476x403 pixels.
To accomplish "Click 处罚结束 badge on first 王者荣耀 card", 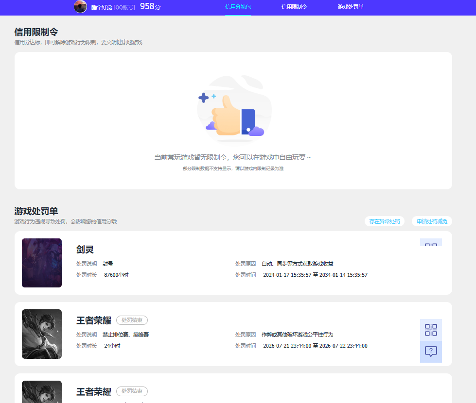I will click(x=132, y=320).
